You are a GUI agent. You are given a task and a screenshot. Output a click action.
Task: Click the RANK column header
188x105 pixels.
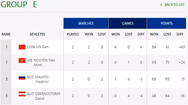(x=6, y=34)
